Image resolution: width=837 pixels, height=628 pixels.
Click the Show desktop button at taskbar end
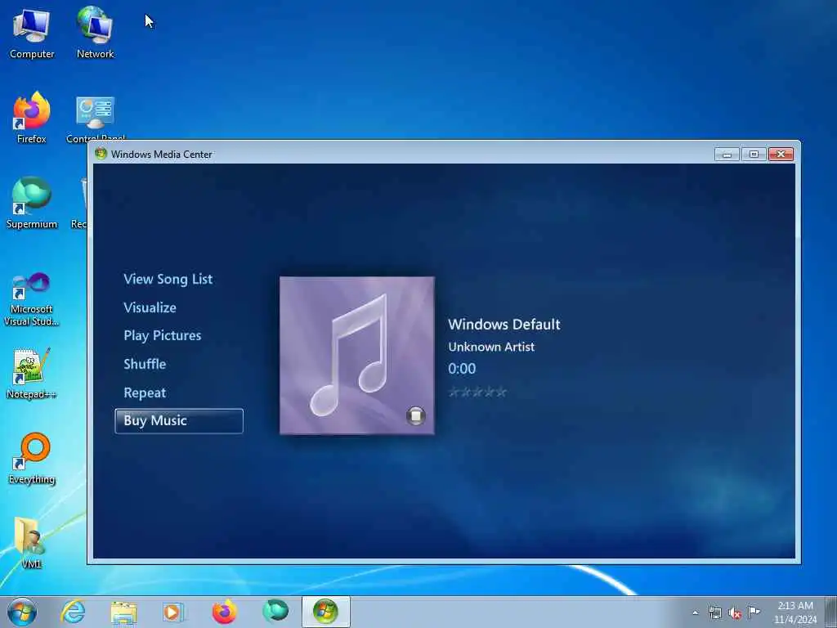pos(831,612)
